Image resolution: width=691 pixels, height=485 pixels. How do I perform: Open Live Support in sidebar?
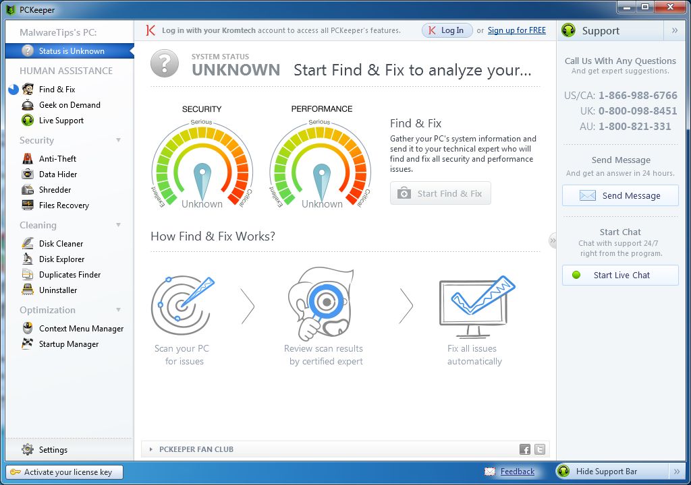tap(61, 120)
